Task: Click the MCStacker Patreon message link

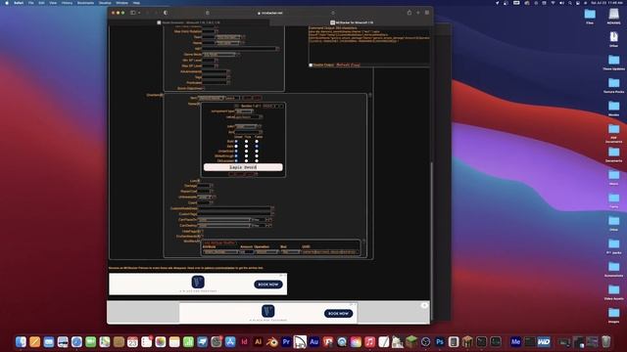Action: pyautogui.click(x=185, y=268)
